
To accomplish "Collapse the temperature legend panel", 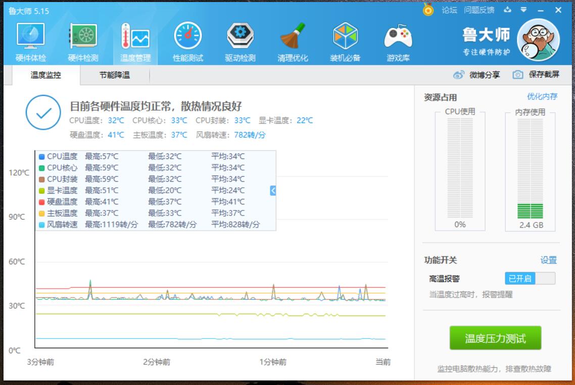I will (x=272, y=191).
